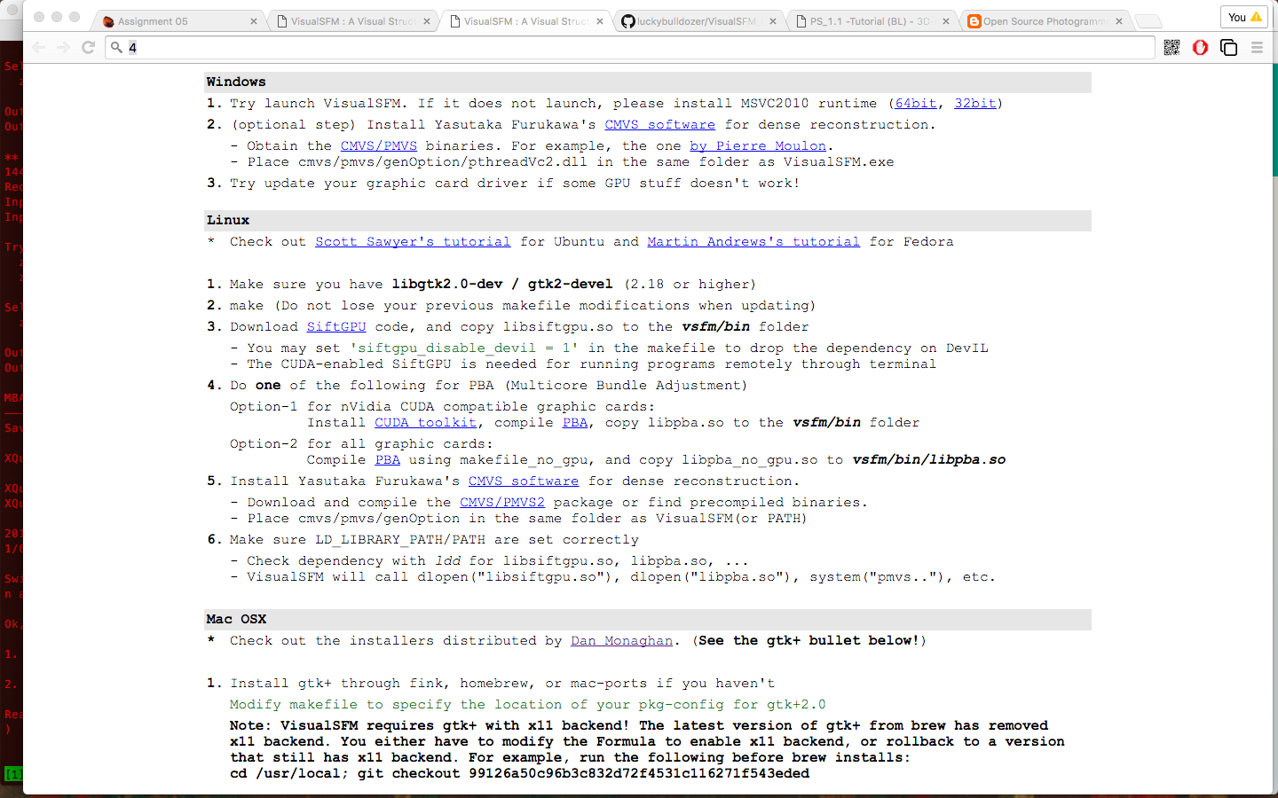The height and width of the screenshot is (798, 1278).
Task: Click 'Make sure LD_LIBRARY_PATH/PATH are set correctly'
Action: click(434, 540)
